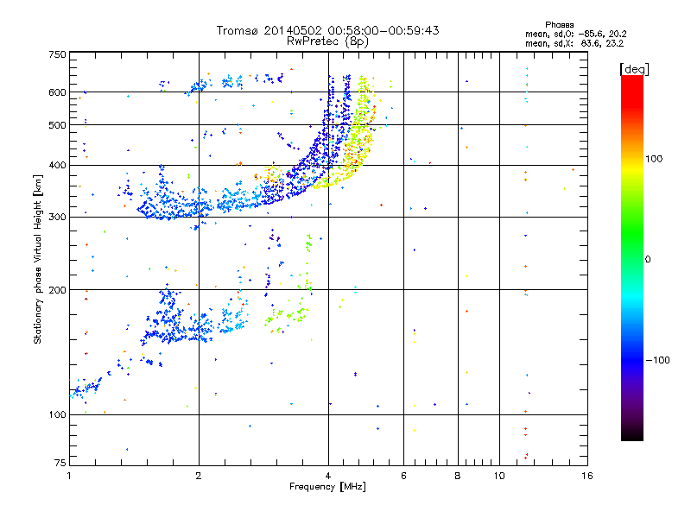691x518 pixels.
Task: Click the y-axis tick label '200'
Action: [x=57, y=290]
